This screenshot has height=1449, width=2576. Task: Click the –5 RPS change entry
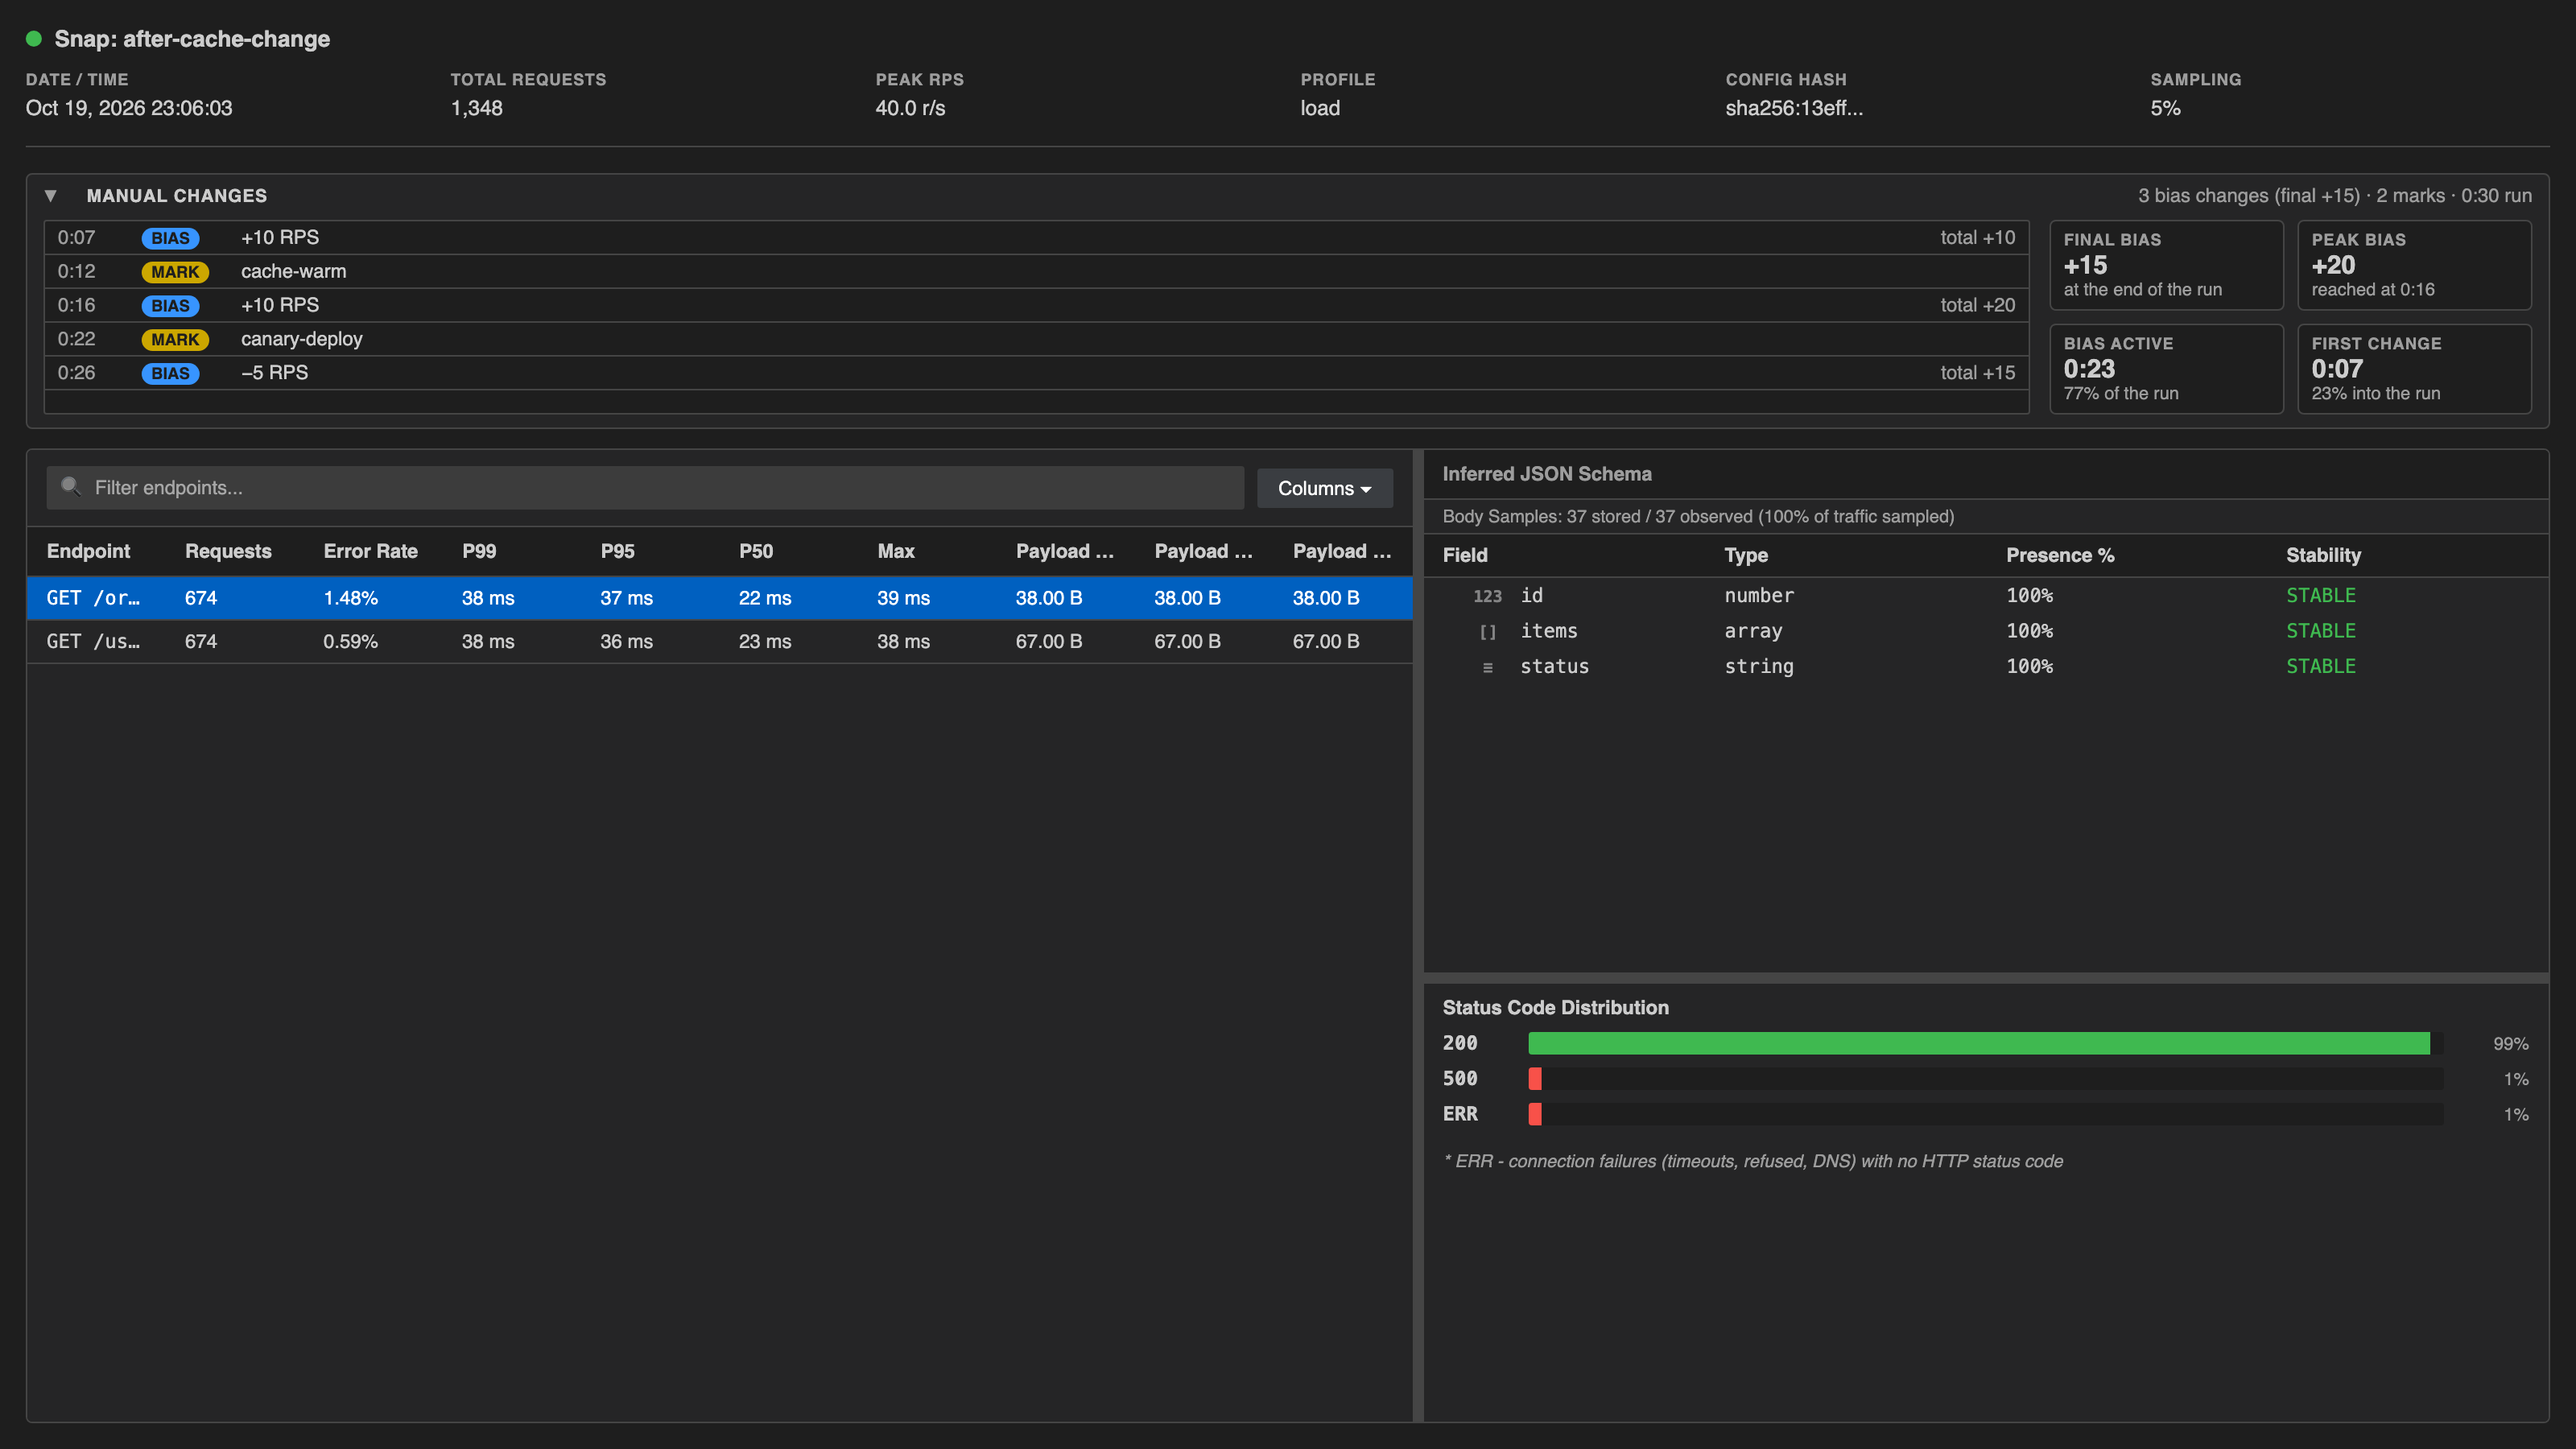[x=274, y=373]
